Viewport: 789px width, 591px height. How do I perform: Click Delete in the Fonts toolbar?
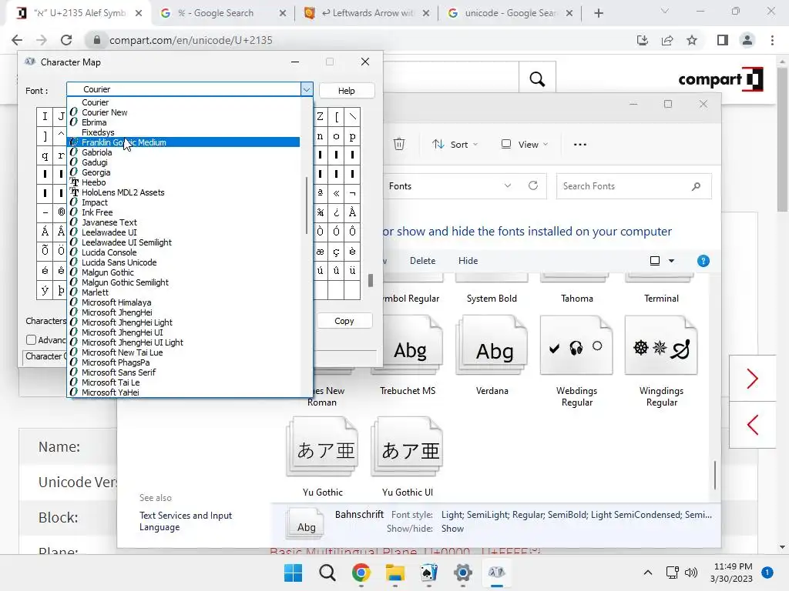point(422,261)
